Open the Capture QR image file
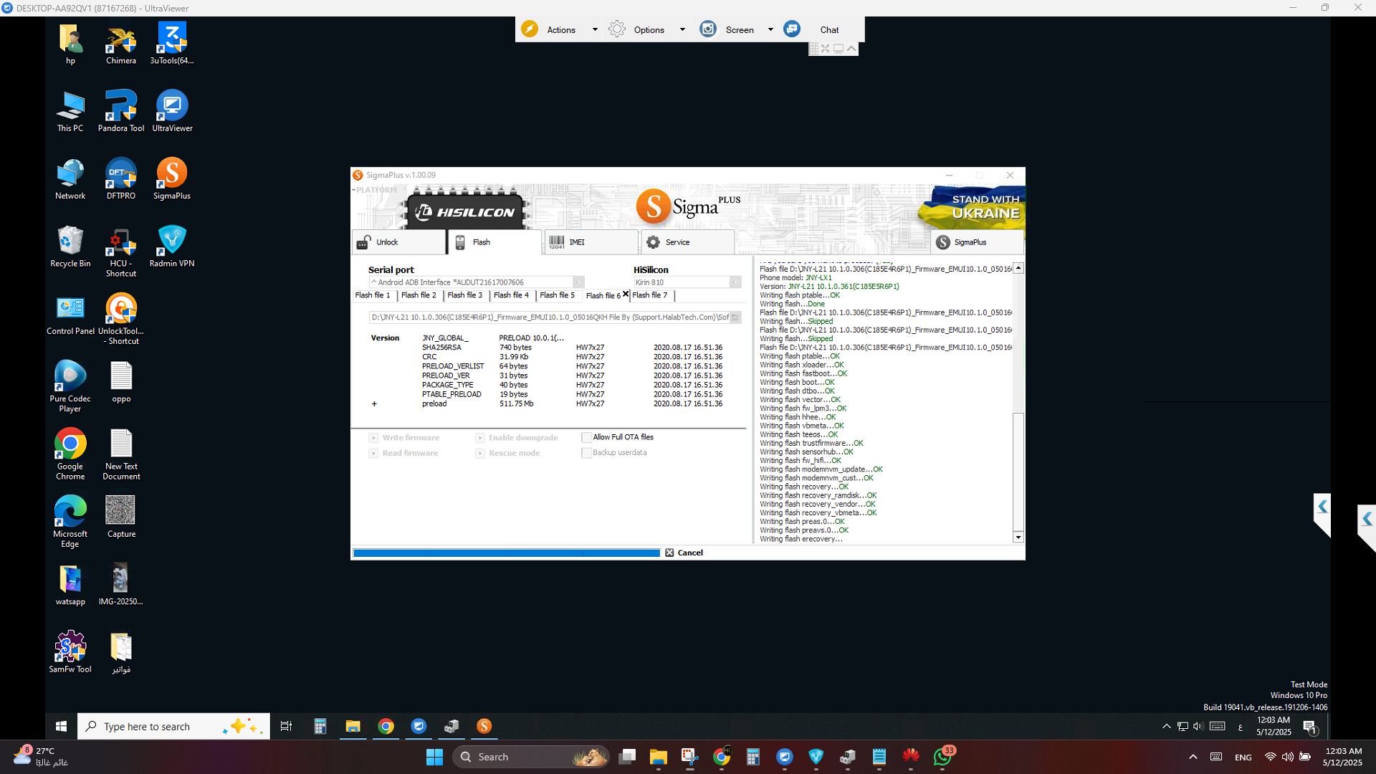This screenshot has width=1376, height=774. coord(121,517)
